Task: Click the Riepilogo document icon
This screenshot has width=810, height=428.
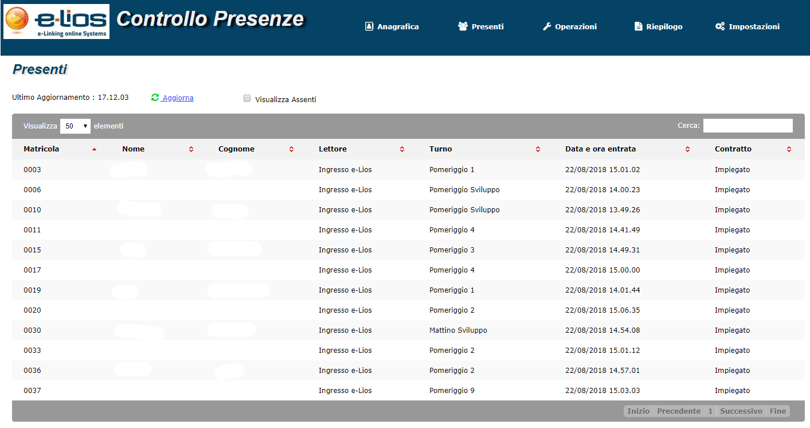Action: click(639, 26)
